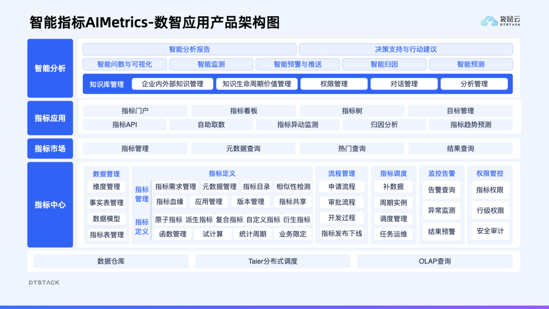Click the DTSTACK 袋鼠云 cloud logo

(x=500, y=21)
